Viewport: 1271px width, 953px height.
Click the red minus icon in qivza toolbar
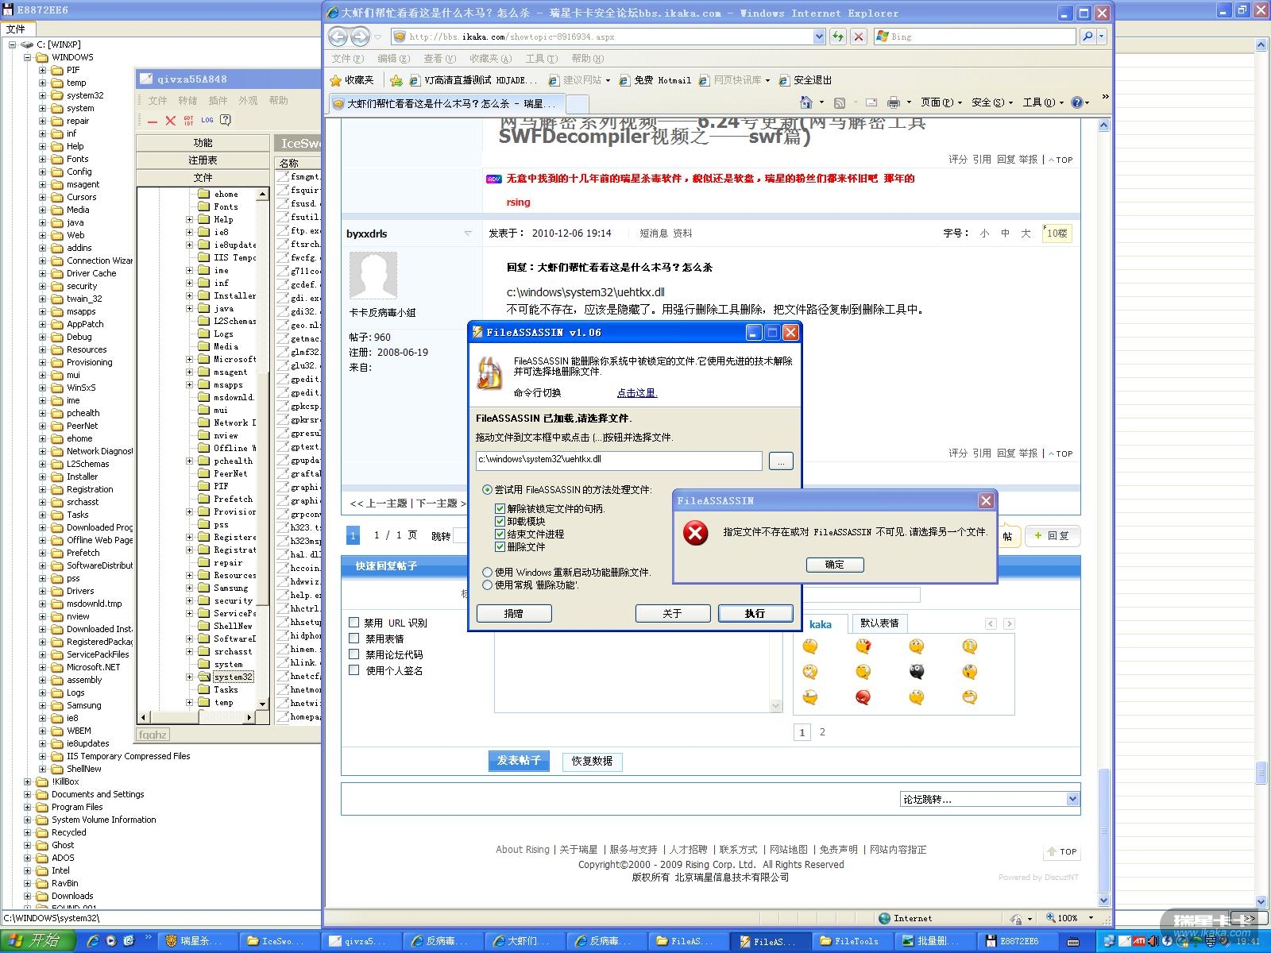coord(153,121)
